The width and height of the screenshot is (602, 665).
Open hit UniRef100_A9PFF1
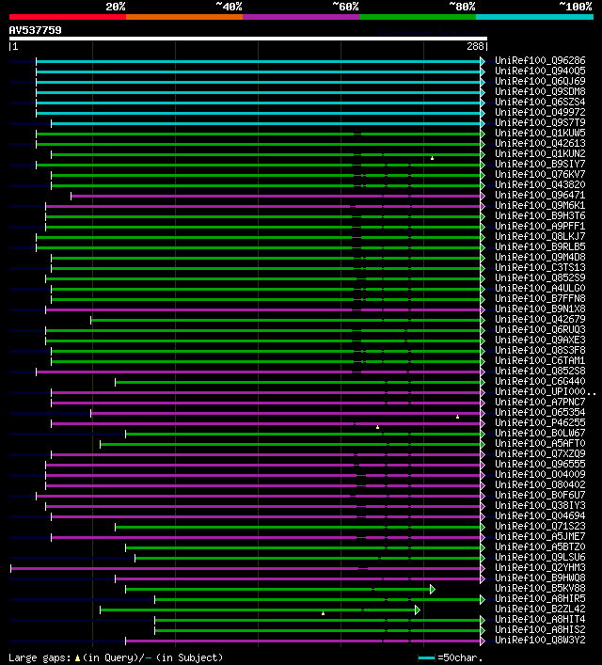pos(540,226)
